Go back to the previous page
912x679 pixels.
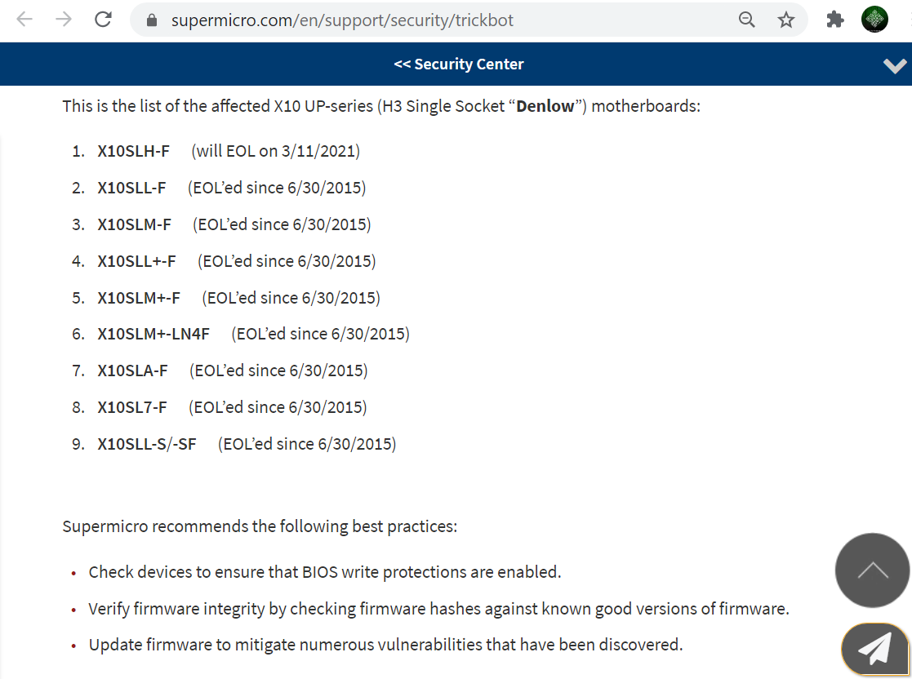(x=24, y=20)
